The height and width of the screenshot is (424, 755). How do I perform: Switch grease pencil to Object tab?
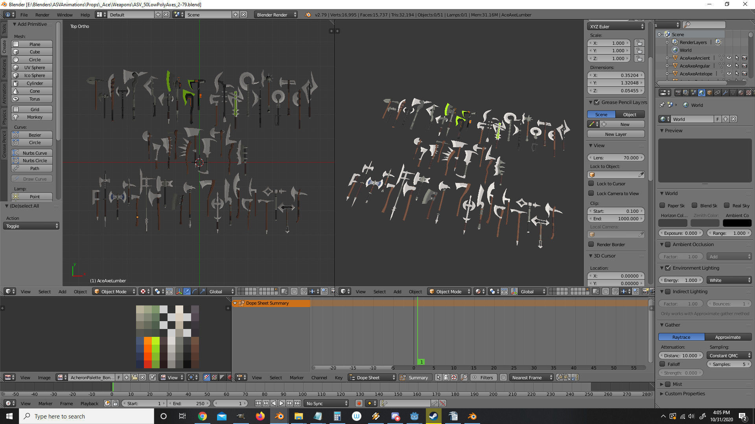[629, 115]
